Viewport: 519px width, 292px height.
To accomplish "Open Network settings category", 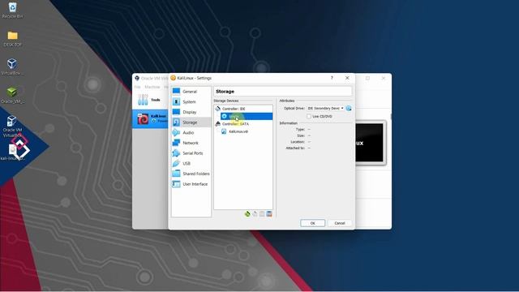I will pyautogui.click(x=191, y=143).
